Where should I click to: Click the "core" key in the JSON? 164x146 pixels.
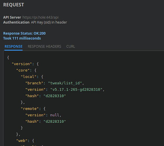[23, 70]
